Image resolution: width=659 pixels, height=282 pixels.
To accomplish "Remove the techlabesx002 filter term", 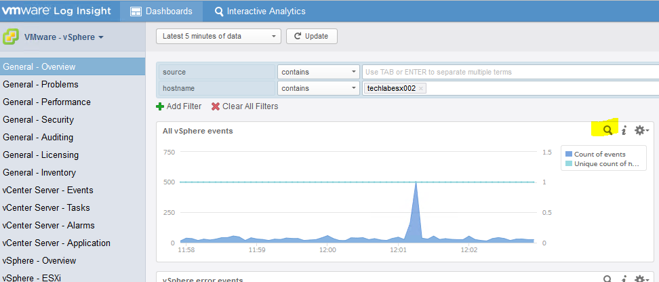I will pyautogui.click(x=421, y=88).
